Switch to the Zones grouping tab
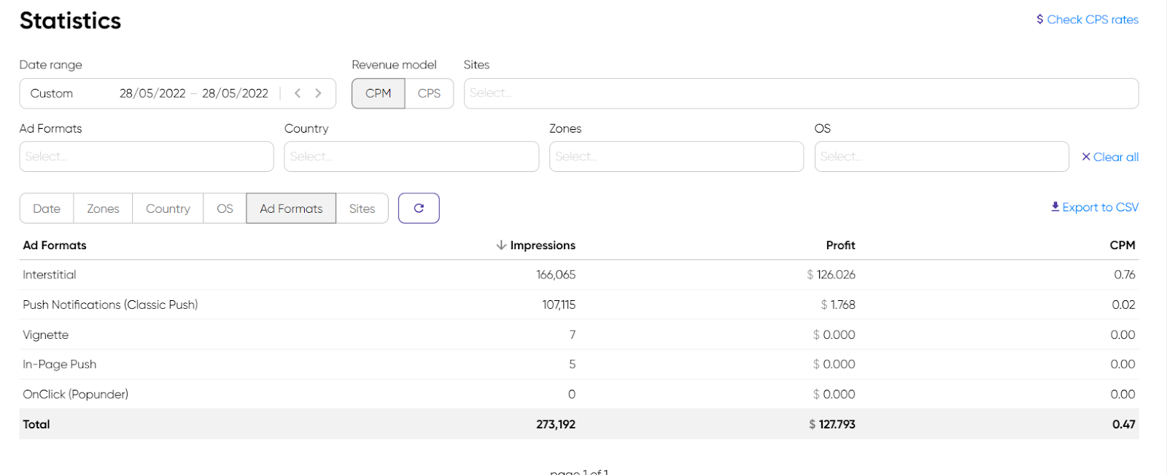The image size is (1167, 475). coord(103,208)
